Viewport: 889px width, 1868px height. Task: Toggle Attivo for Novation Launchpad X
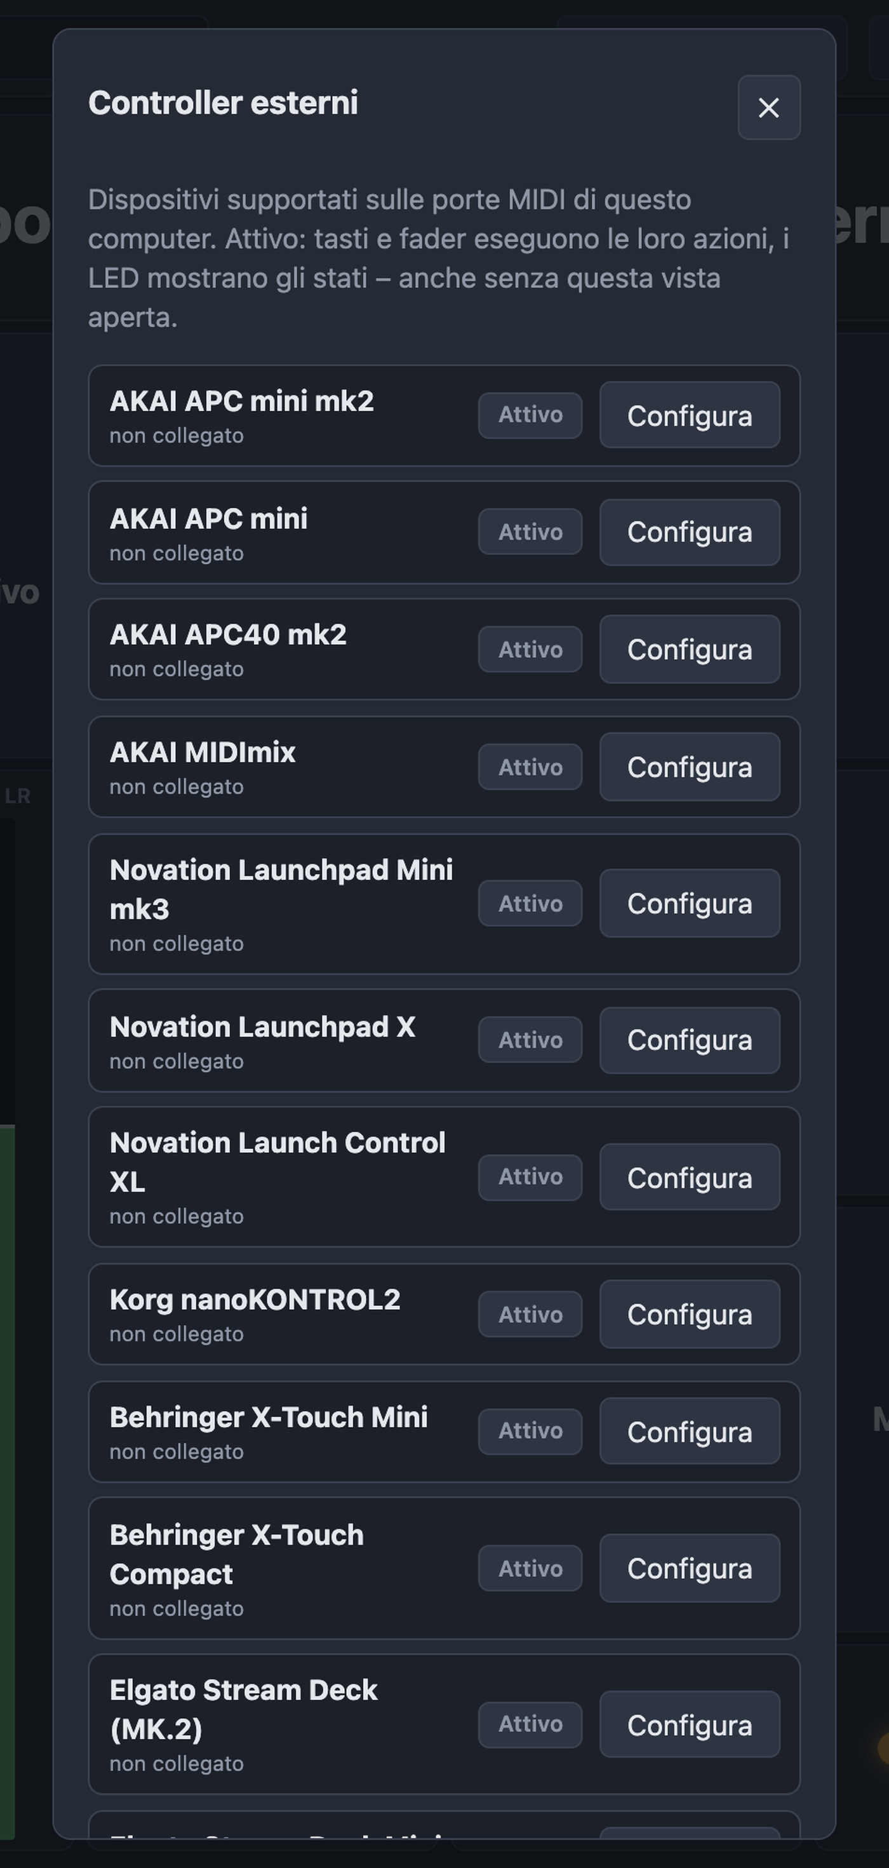click(x=530, y=1040)
